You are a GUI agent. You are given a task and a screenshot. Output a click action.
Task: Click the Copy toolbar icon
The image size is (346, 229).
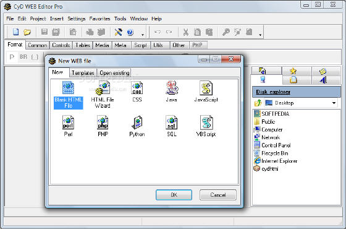pyautogui.click(x=197, y=32)
